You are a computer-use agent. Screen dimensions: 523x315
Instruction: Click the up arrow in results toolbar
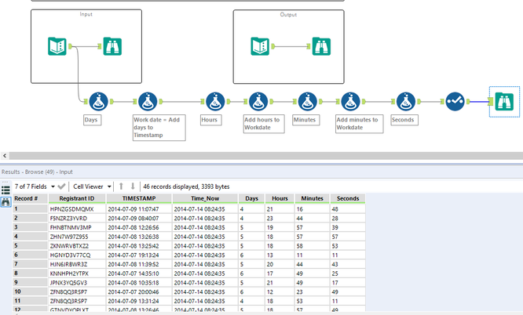pyautogui.click(x=121, y=186)
